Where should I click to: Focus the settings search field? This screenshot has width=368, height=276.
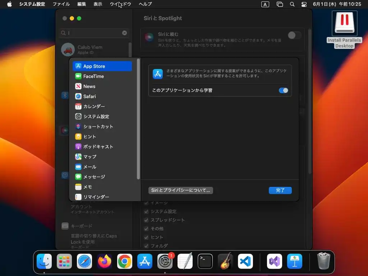coord(94,33)
